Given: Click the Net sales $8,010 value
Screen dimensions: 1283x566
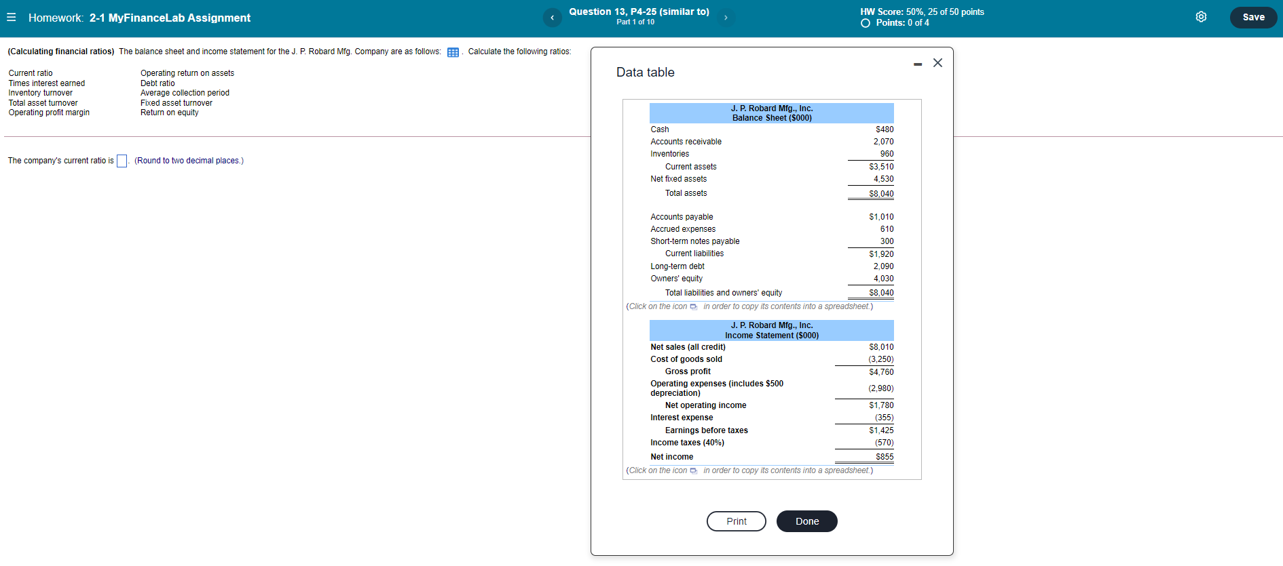Looking at the screenshot, I should (881, 347).
